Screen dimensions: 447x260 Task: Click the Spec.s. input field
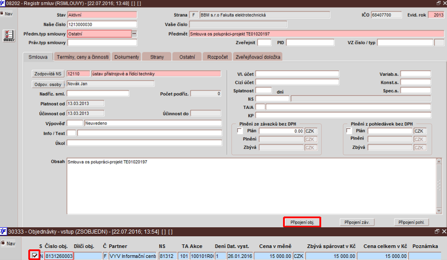tap(415, 90)
